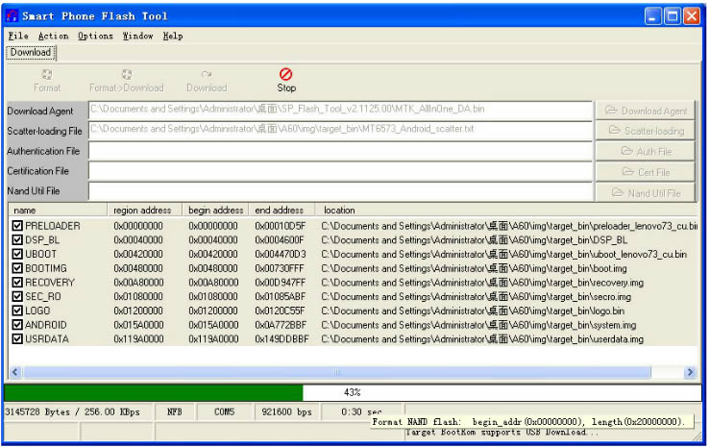
Task: Click the Nand Util File button
Action: 645,192
